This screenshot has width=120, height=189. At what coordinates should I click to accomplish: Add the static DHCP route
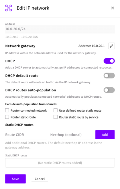(x=105, y=135)
